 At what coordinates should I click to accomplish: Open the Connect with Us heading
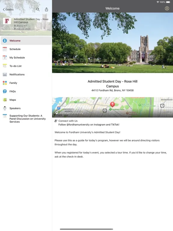[68, 121]
